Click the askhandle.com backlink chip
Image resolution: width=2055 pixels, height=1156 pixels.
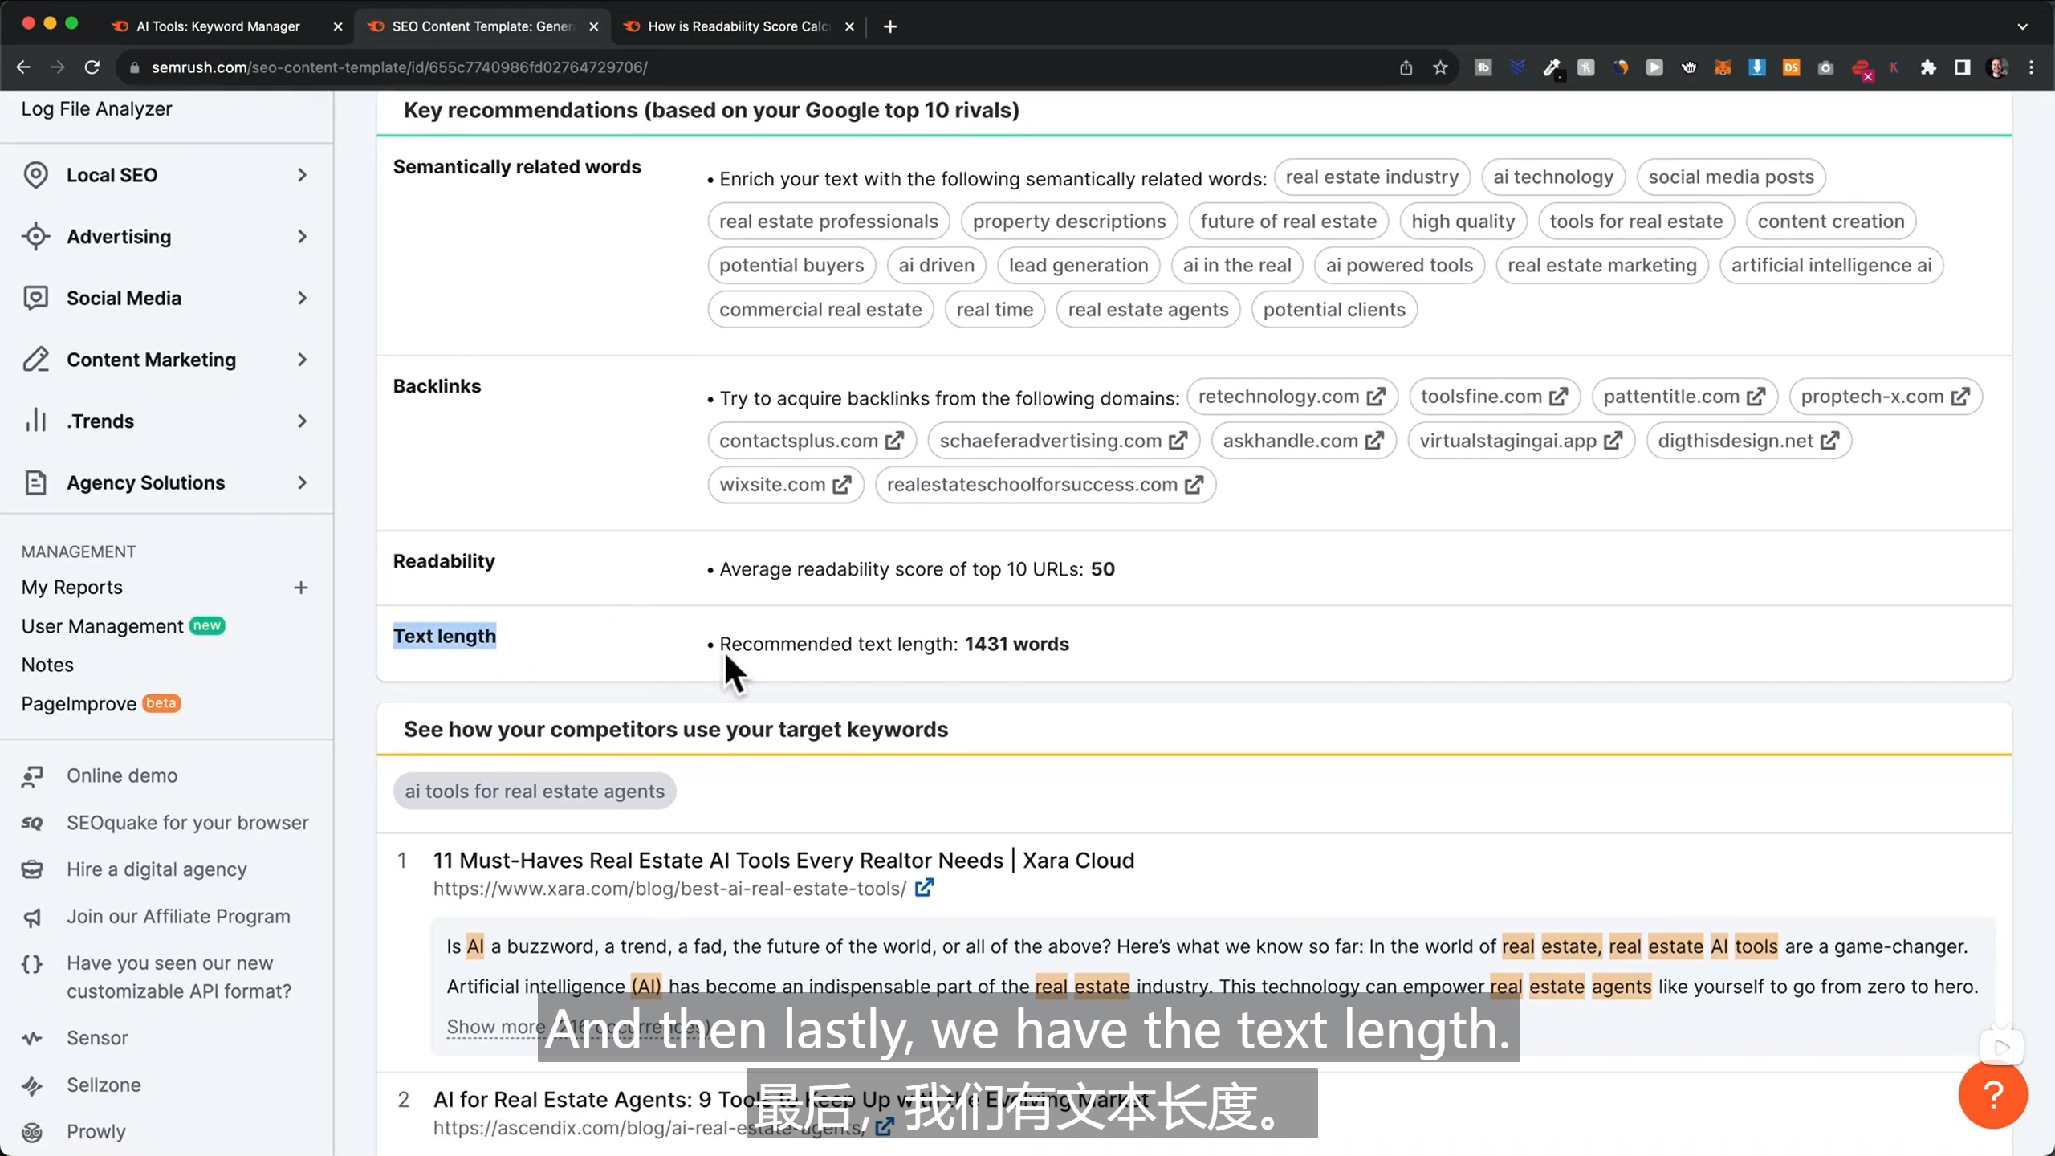pos(1304,441)
